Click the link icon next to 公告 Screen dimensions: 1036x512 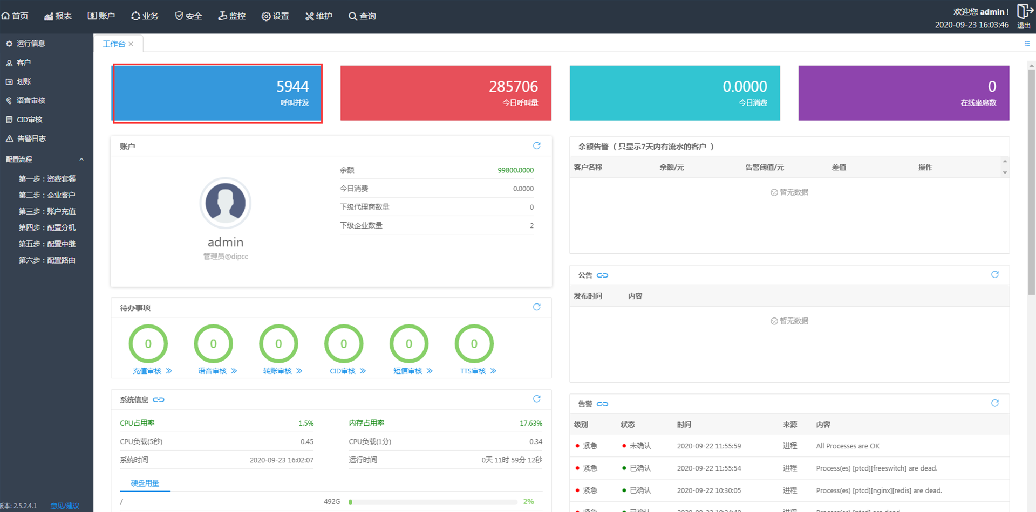(x=602, y=275)
